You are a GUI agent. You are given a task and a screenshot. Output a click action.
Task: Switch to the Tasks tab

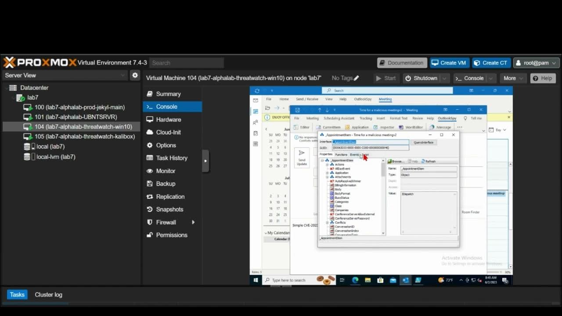pos(17,294)
